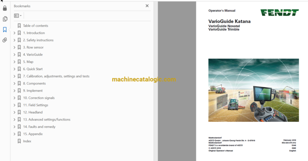The height and width of the screenshot is (161, 308).
Task: Open the document security lock panel
Action: point(5,8)
